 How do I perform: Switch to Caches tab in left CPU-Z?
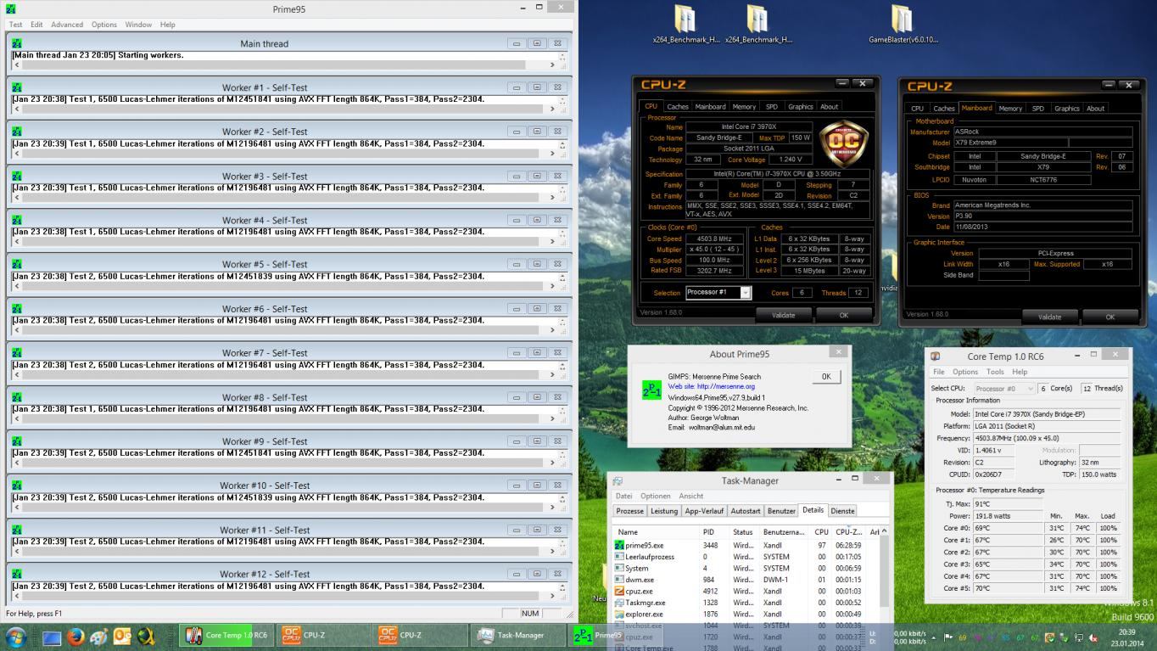click(678, 107)
